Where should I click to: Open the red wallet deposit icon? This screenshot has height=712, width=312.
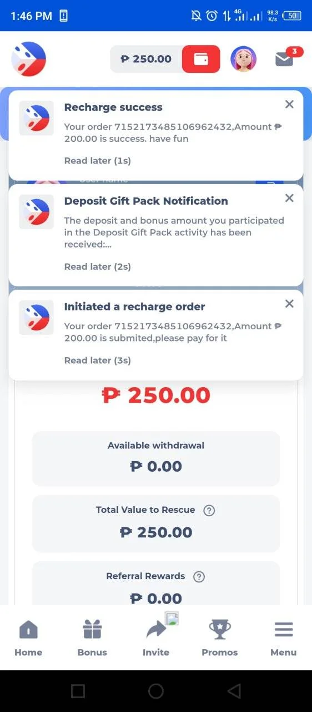tap(201, 59)
